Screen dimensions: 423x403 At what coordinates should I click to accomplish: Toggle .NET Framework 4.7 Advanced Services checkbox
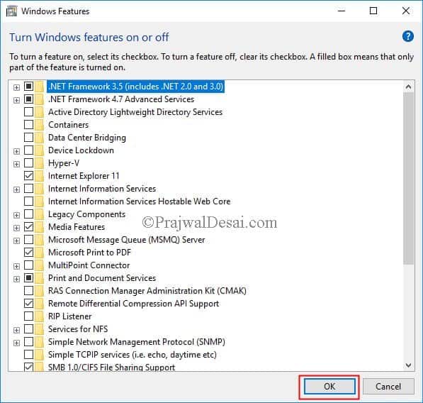28,99
